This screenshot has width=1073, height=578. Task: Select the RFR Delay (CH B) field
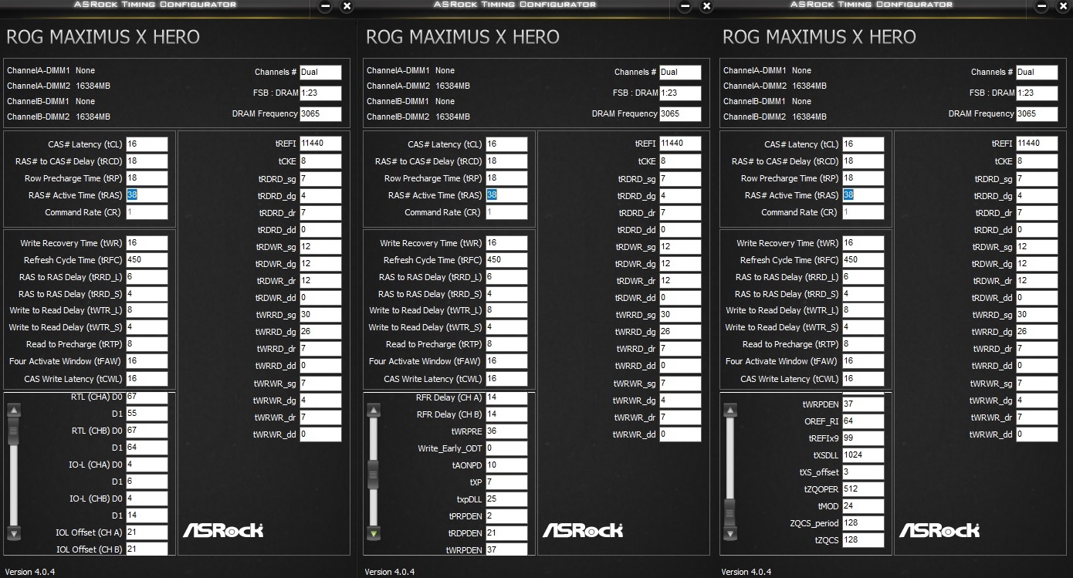click(506, 414)
